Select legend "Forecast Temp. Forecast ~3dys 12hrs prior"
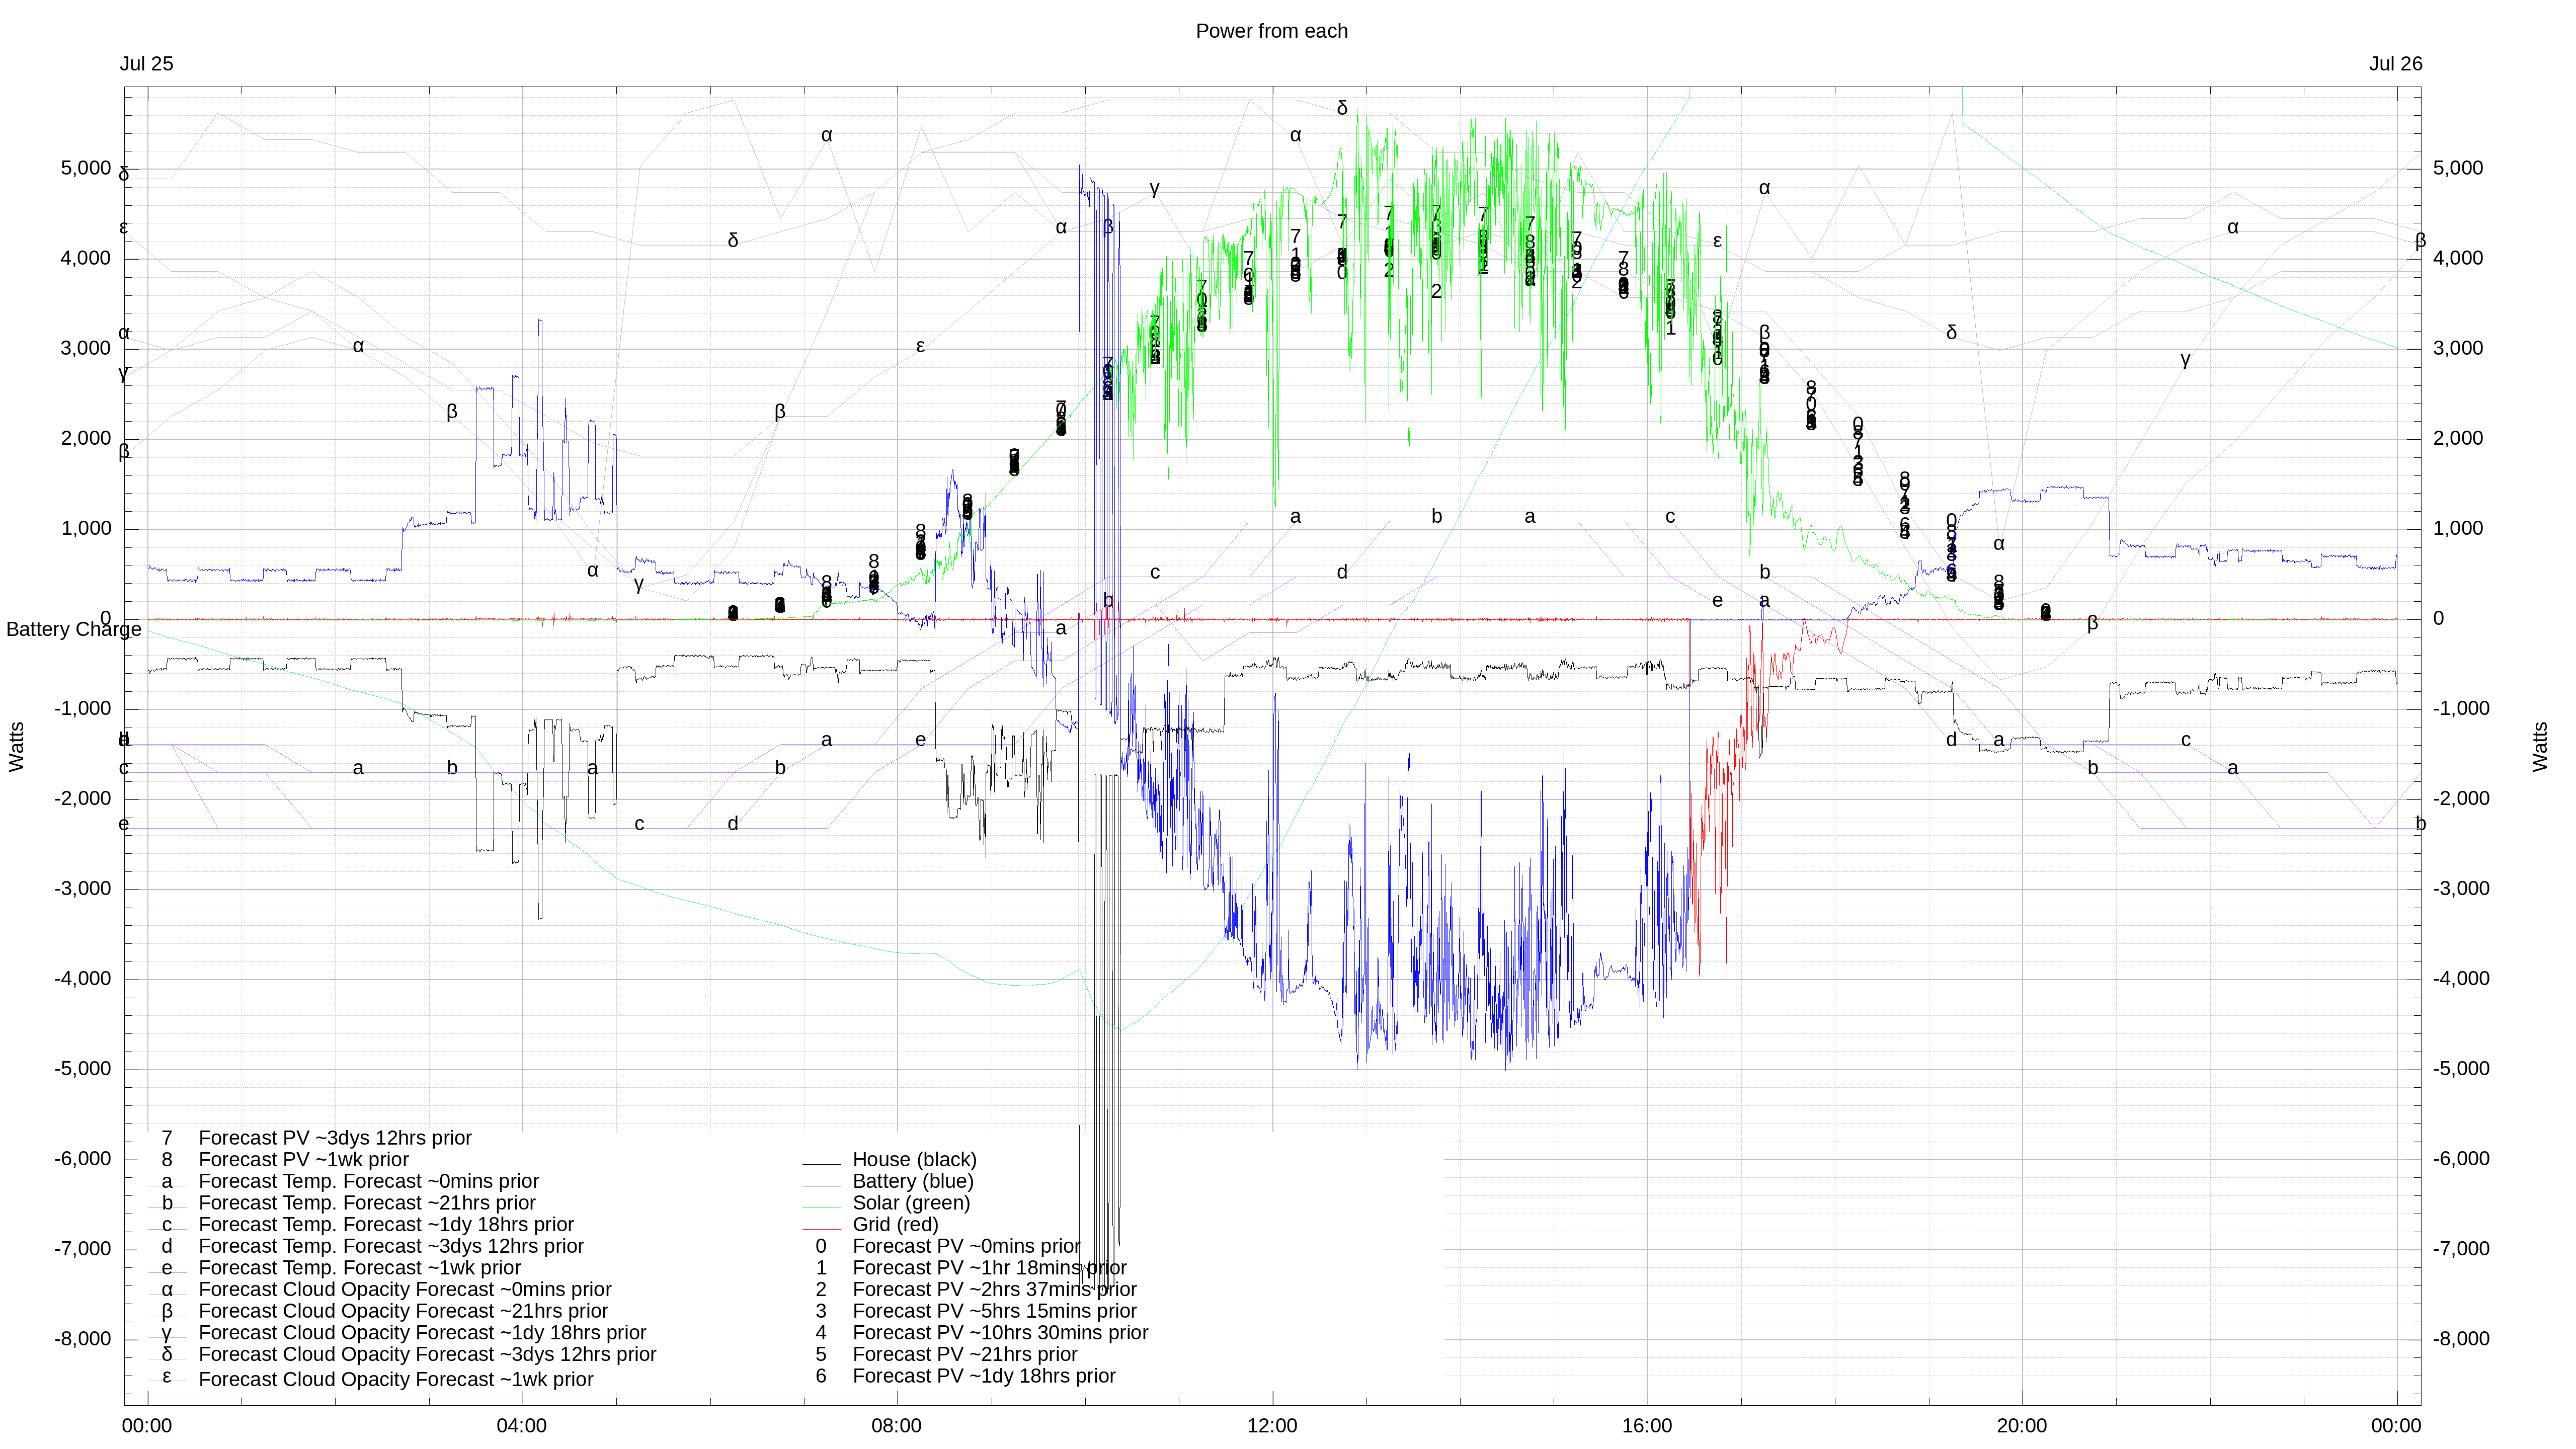The width and height of the screenshot is (2576, 1449). pos(391,1246)
